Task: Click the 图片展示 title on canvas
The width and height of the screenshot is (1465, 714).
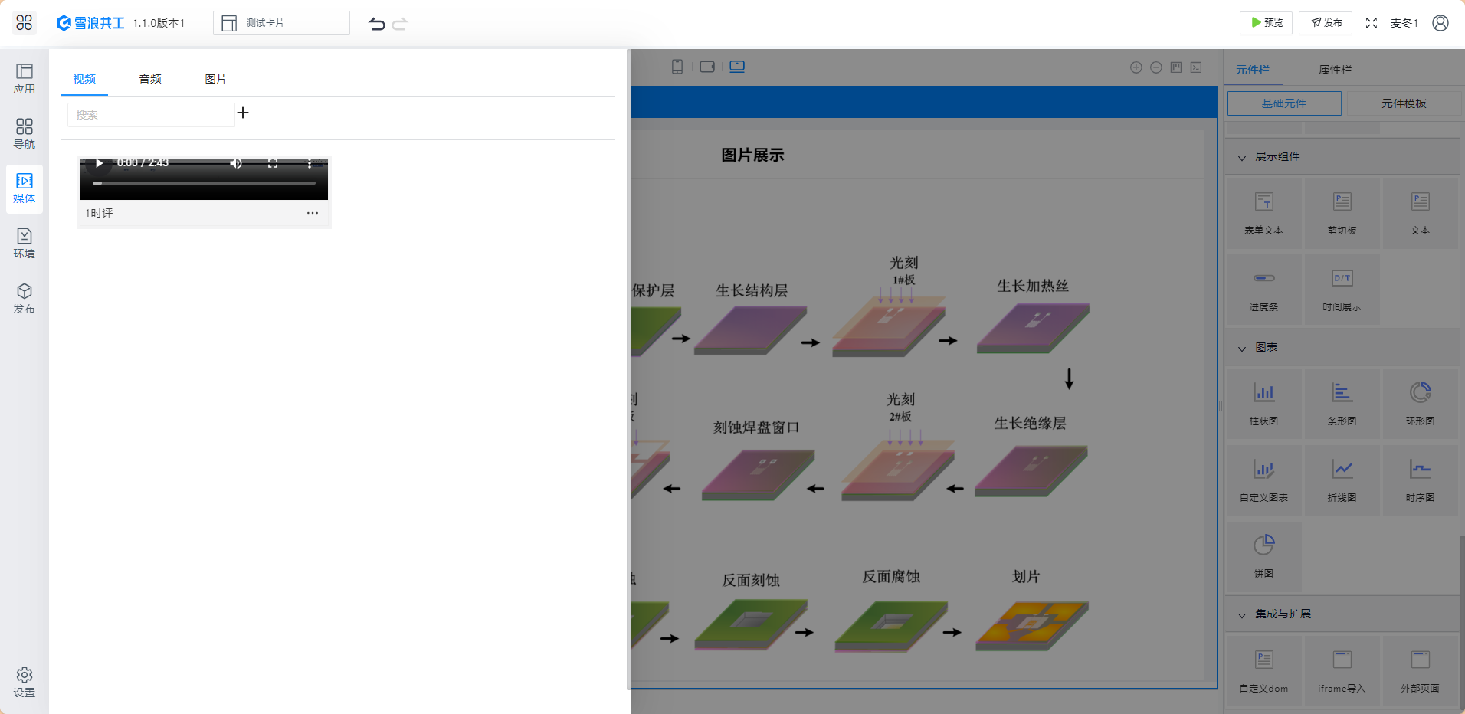Action: pyautogui.click(x=752, y=156)
